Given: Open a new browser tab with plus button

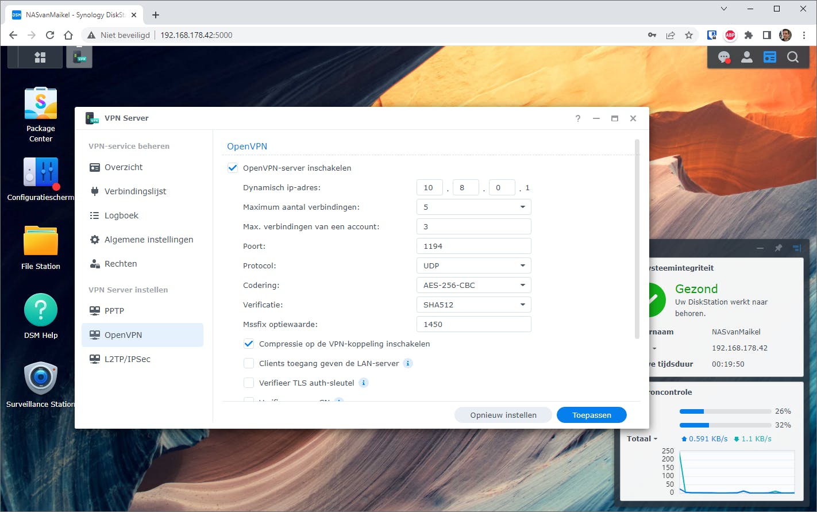Looking at the screenshot, I should pyautogui.click(x=156, y=15).
